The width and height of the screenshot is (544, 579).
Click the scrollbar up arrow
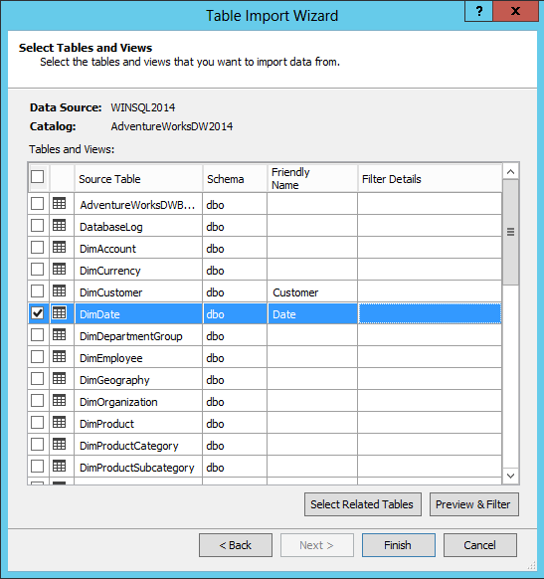click(x=511, y=172)
